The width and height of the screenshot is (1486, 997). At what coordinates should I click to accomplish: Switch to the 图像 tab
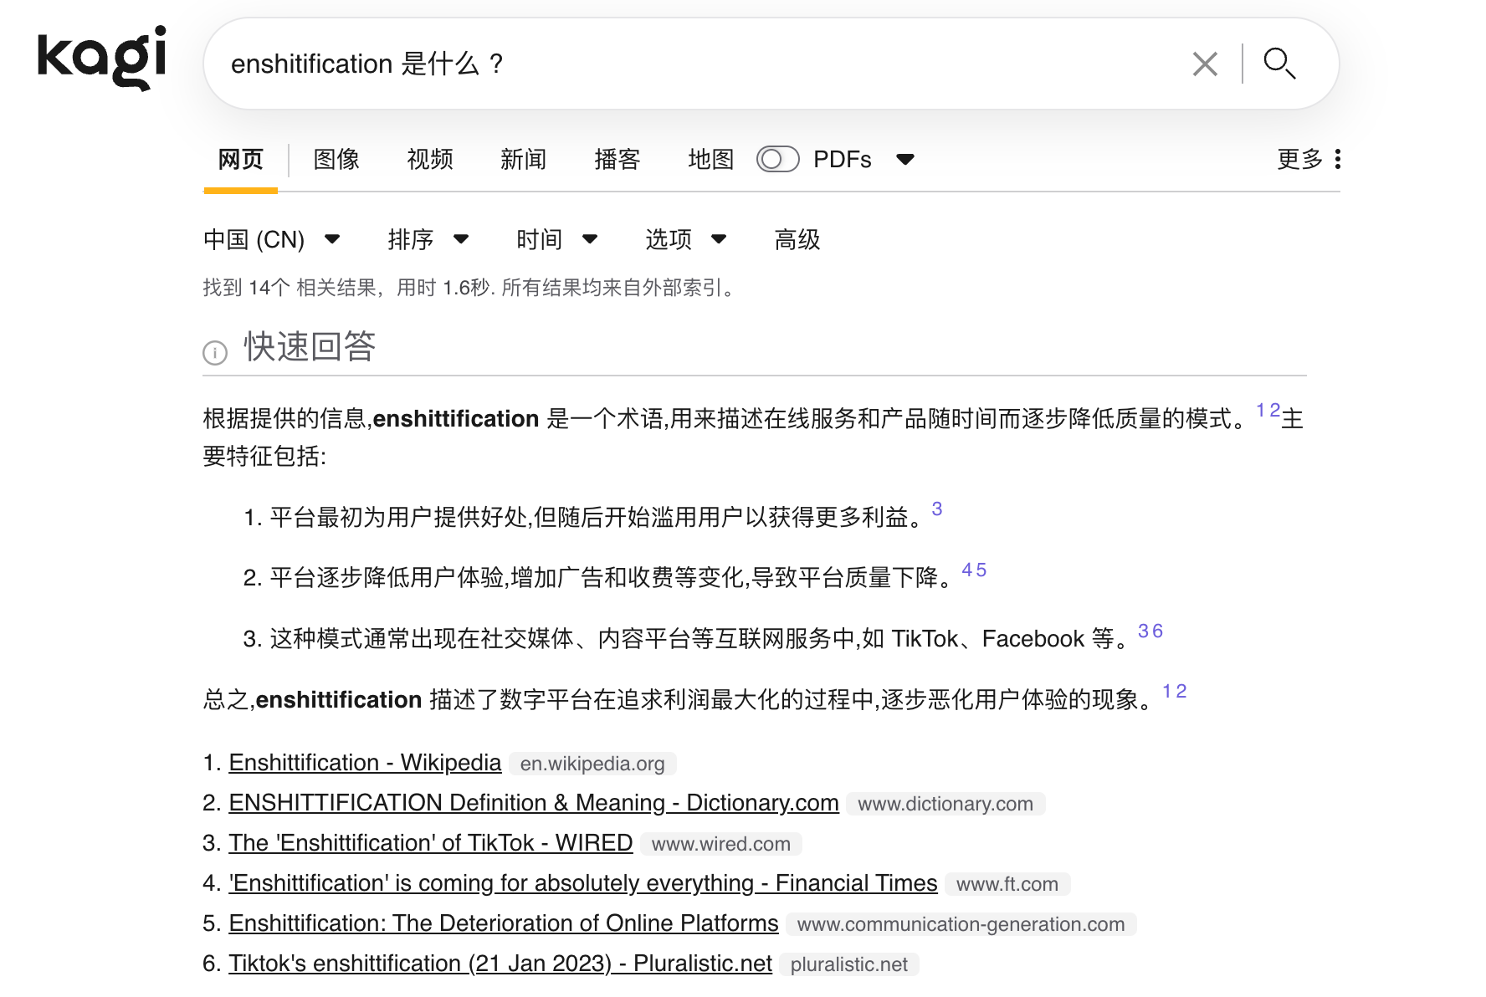(336, 159)
